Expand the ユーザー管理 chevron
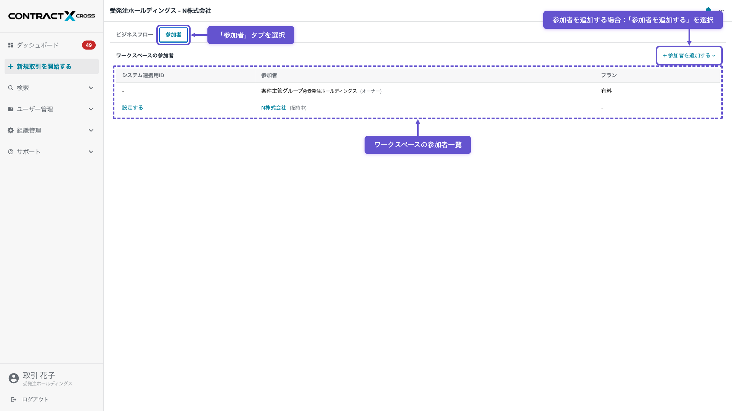Image resolution: width=732 pixels, height=411 pixels. pyautogui.click(x=91, y=109)
